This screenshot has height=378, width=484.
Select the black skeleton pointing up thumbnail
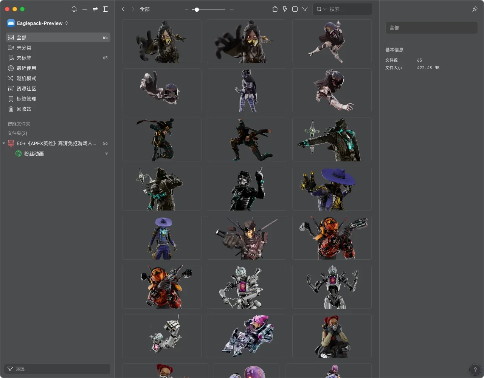click(247, 189)
